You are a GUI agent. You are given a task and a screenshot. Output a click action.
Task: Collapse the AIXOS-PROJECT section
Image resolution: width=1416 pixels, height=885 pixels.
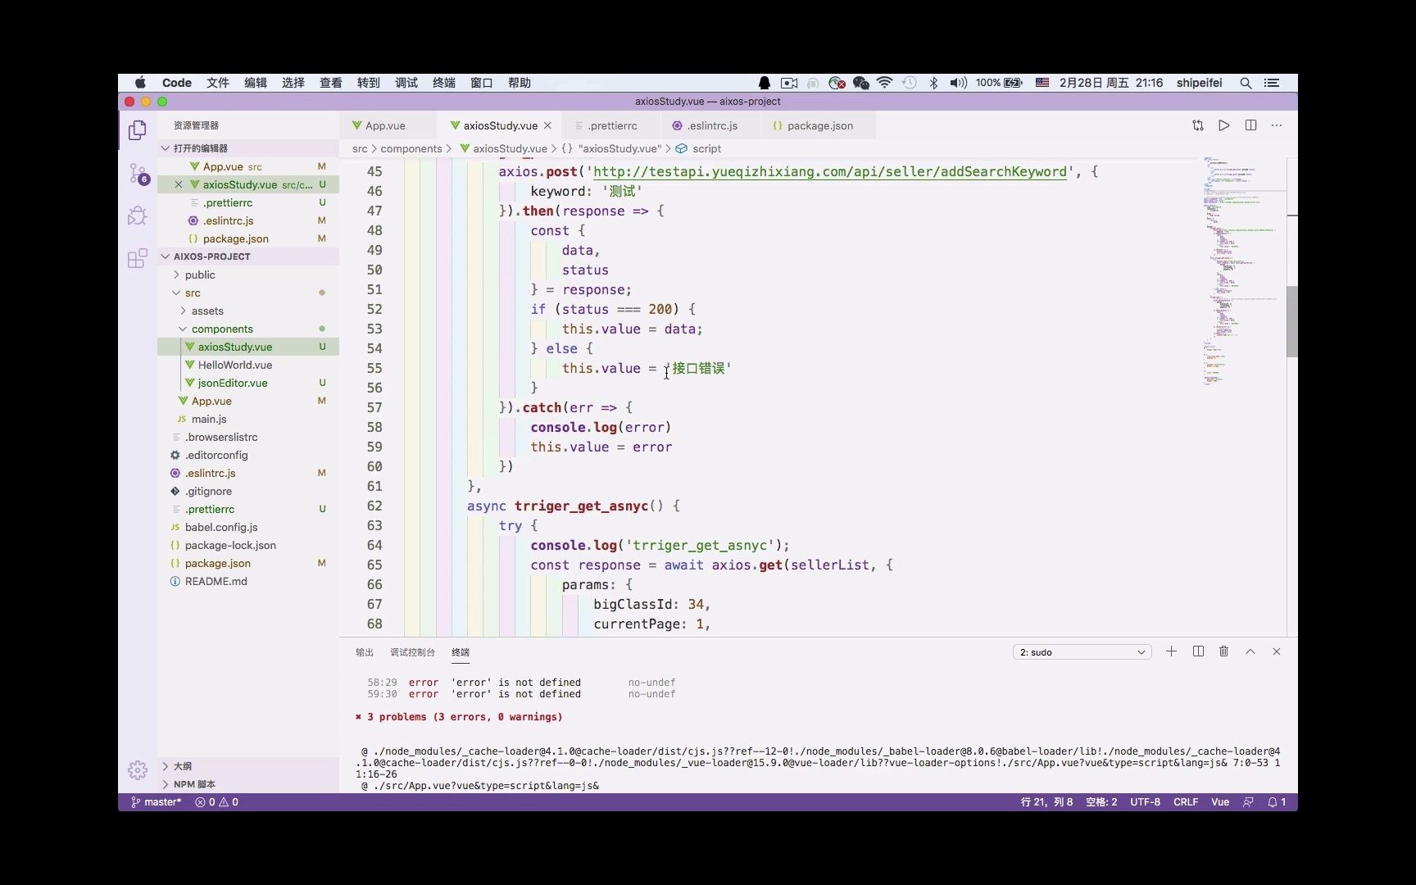click(248, 256)
